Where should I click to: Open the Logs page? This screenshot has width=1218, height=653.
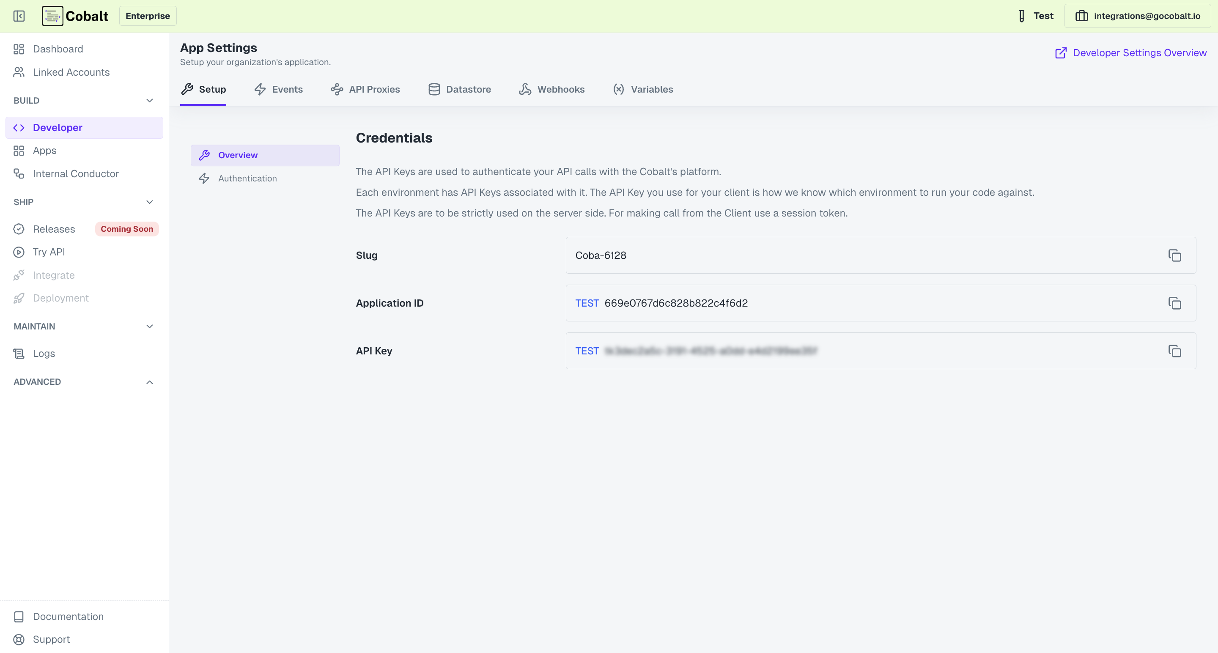tap(44, 353)
